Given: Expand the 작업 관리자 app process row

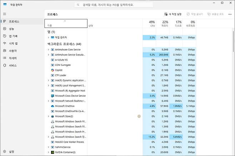Looking at the screenshot, I should [48, 37].
